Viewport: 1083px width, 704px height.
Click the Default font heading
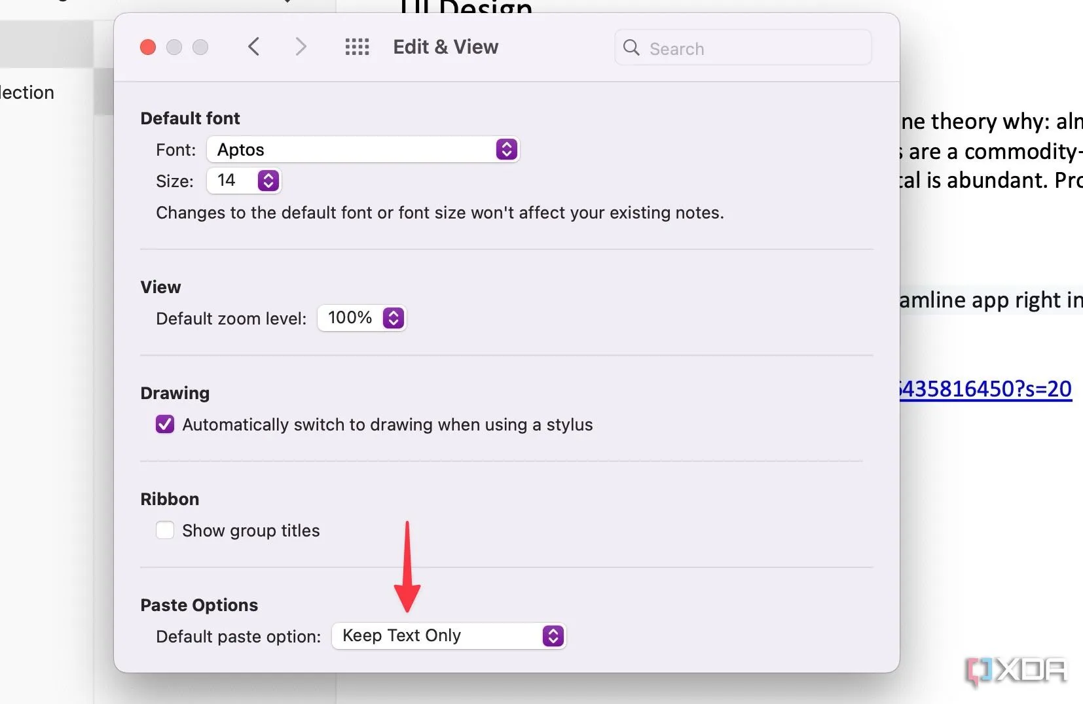pyautogui.click(x=190, y=118)
